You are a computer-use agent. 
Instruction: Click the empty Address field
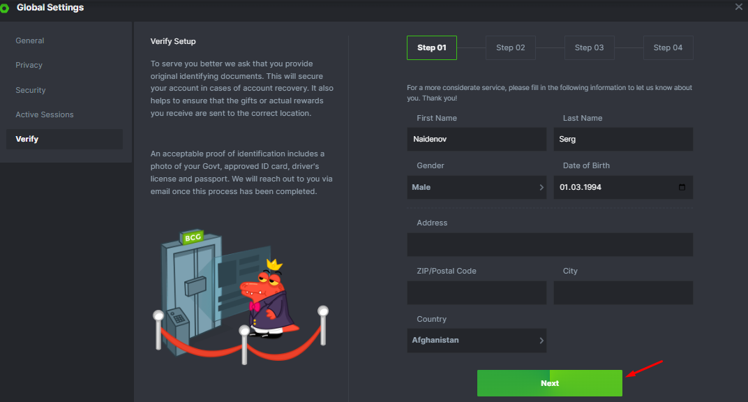550,245
